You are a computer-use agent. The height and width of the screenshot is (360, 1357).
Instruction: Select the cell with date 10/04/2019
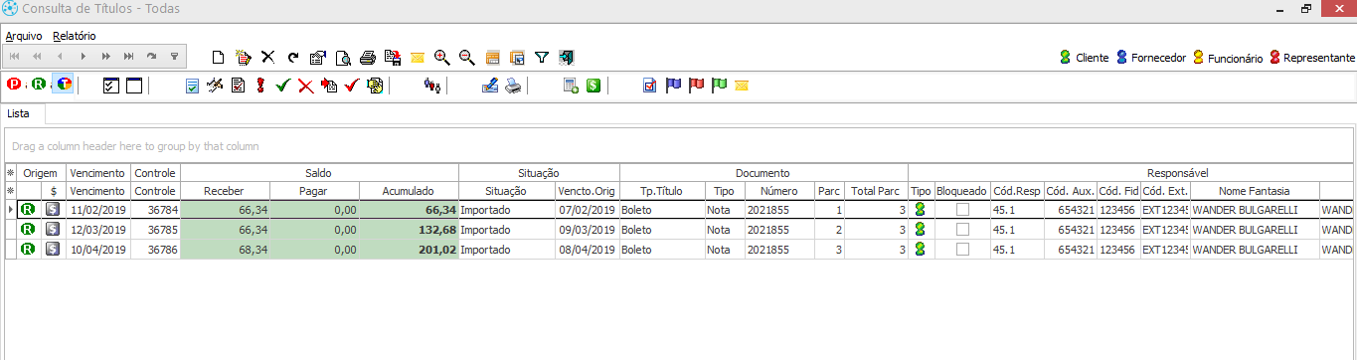[x=98, y=249]
